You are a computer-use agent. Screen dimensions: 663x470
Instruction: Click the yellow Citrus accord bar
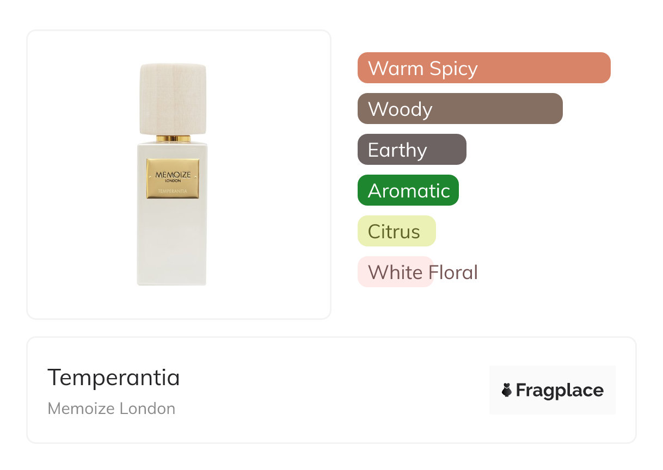(396, 231)
